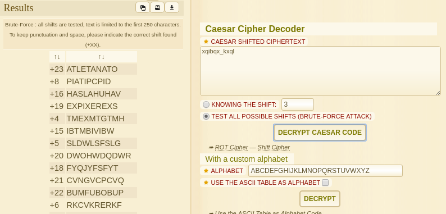Image resolution: width=446 pixels, height=214 pixels.
Task: Select Test All Possible Shifts radio button
Action: coord(206,116)
